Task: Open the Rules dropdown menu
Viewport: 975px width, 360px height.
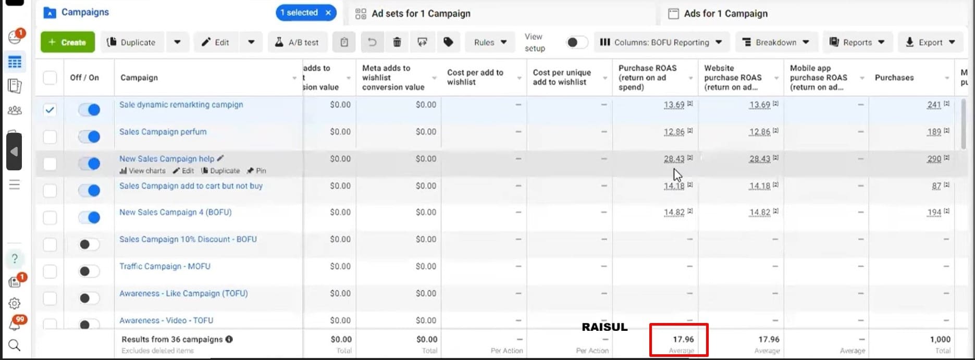Action: [490, 42]
